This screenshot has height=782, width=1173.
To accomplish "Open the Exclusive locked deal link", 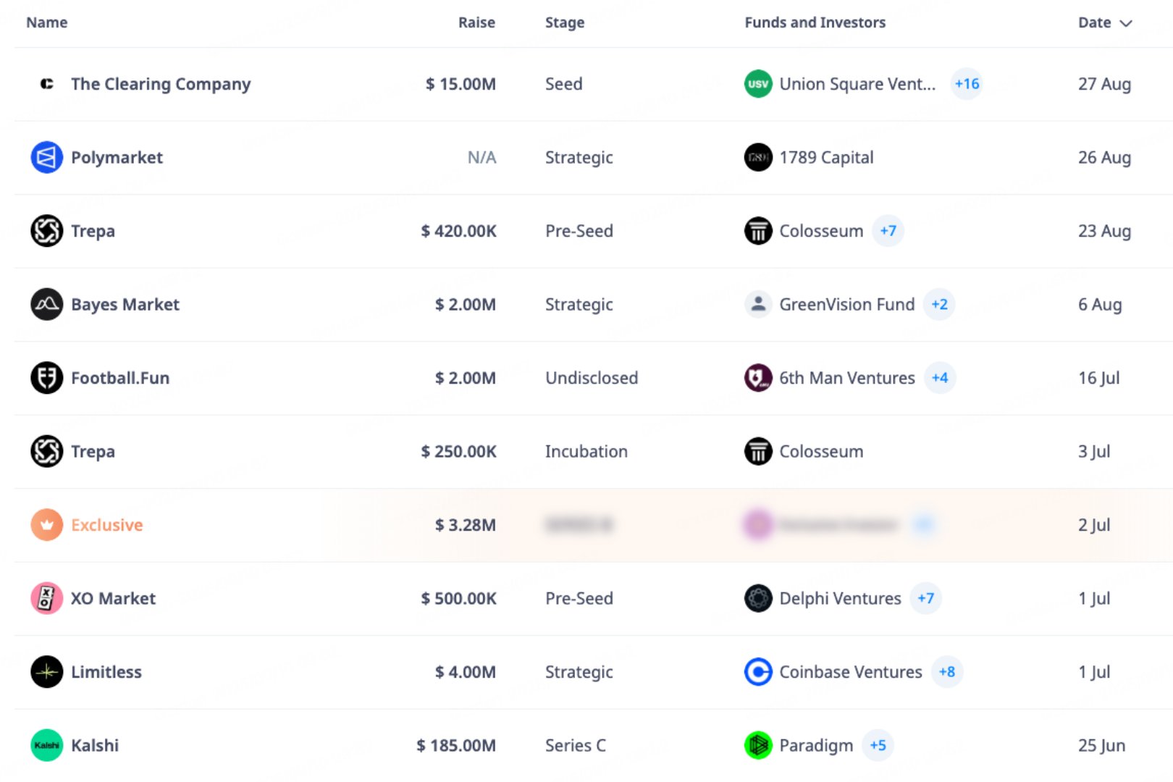I will tap(106, 525).
